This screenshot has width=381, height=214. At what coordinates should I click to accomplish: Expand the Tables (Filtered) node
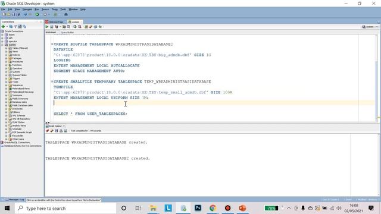[6, 48]
